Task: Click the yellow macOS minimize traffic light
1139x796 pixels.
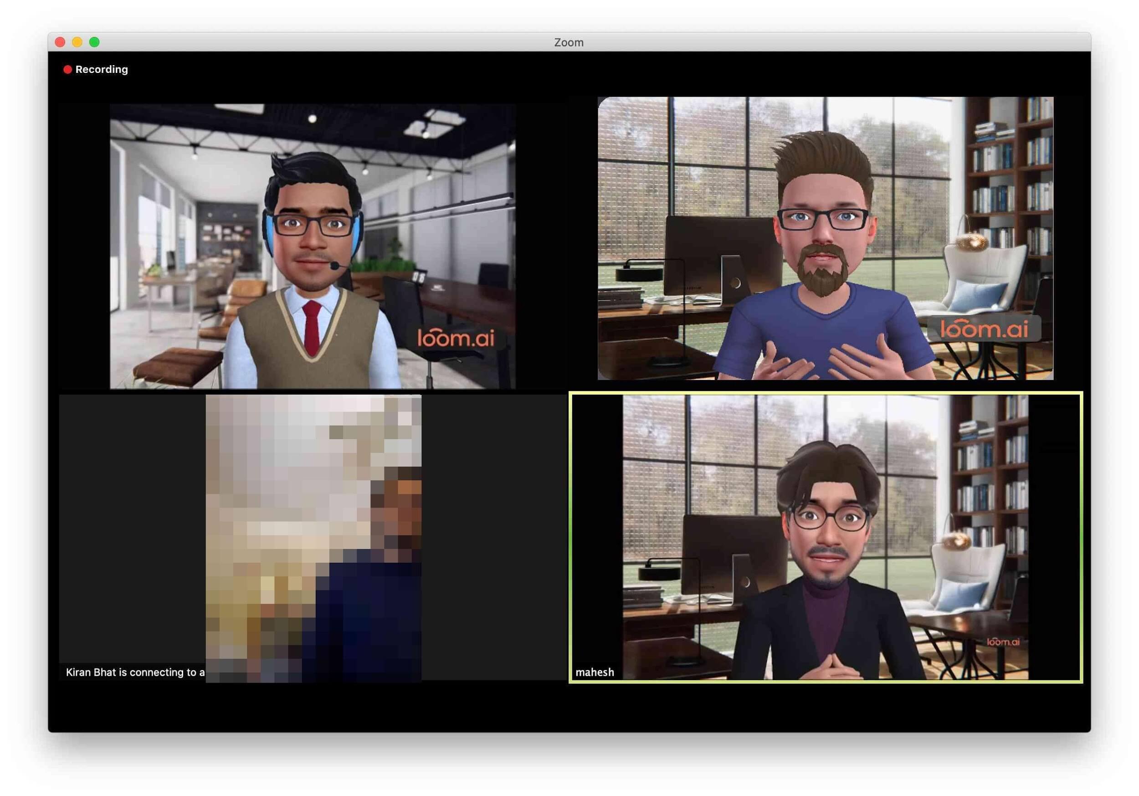Action: pyautogui.click(x=77, y=42)
